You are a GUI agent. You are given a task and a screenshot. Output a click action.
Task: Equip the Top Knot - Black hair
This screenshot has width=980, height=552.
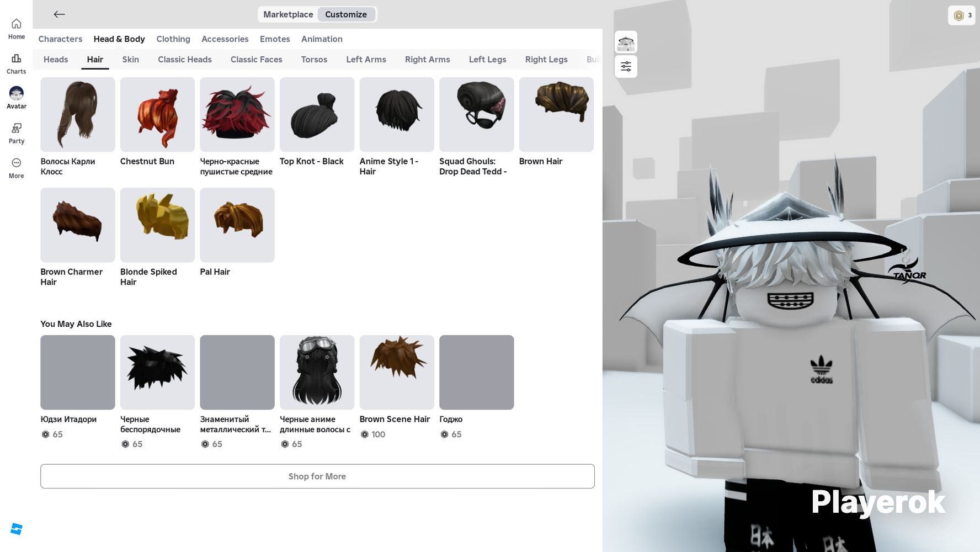317,114
